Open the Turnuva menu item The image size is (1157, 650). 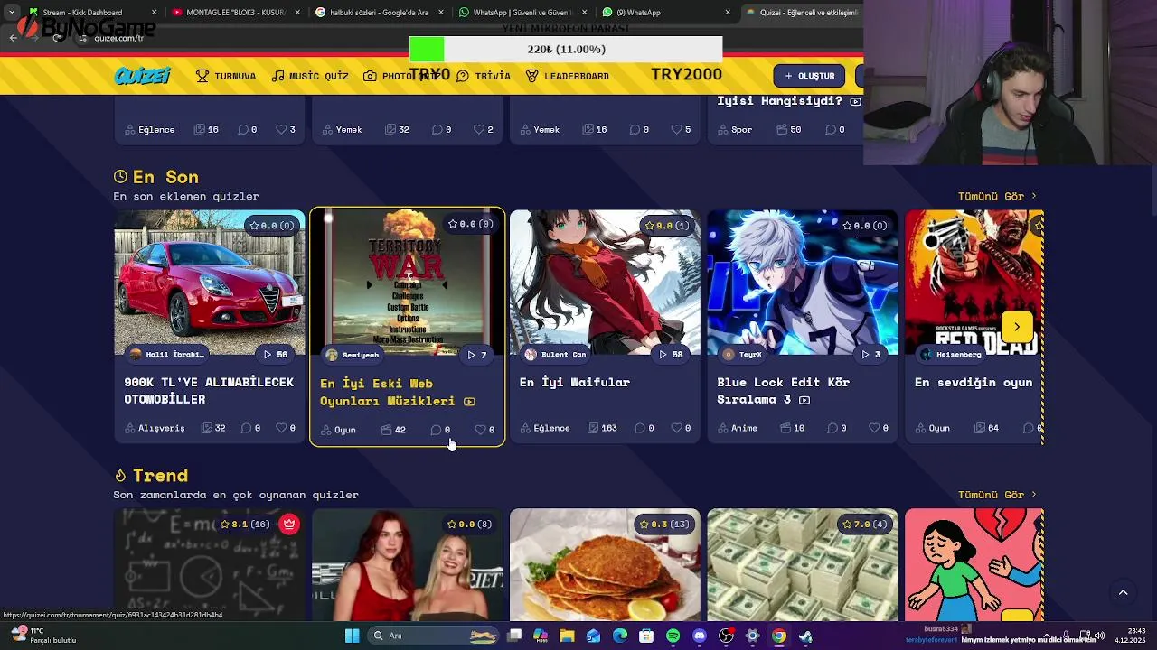(226, 76)
